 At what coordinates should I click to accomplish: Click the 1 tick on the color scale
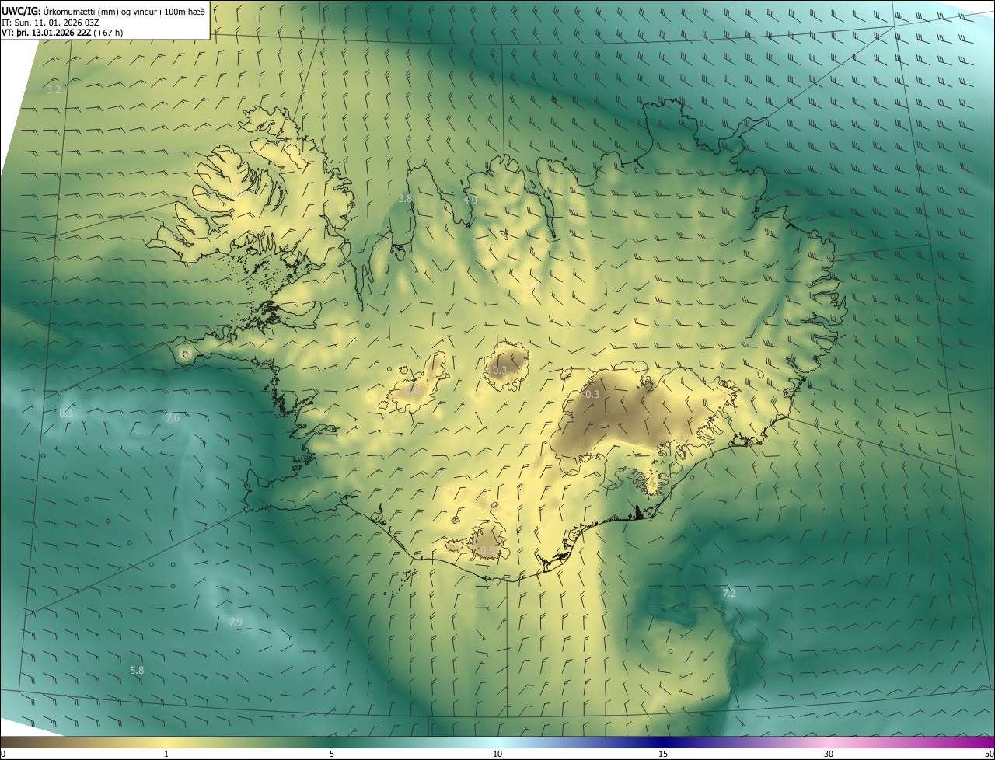[166, 754]
